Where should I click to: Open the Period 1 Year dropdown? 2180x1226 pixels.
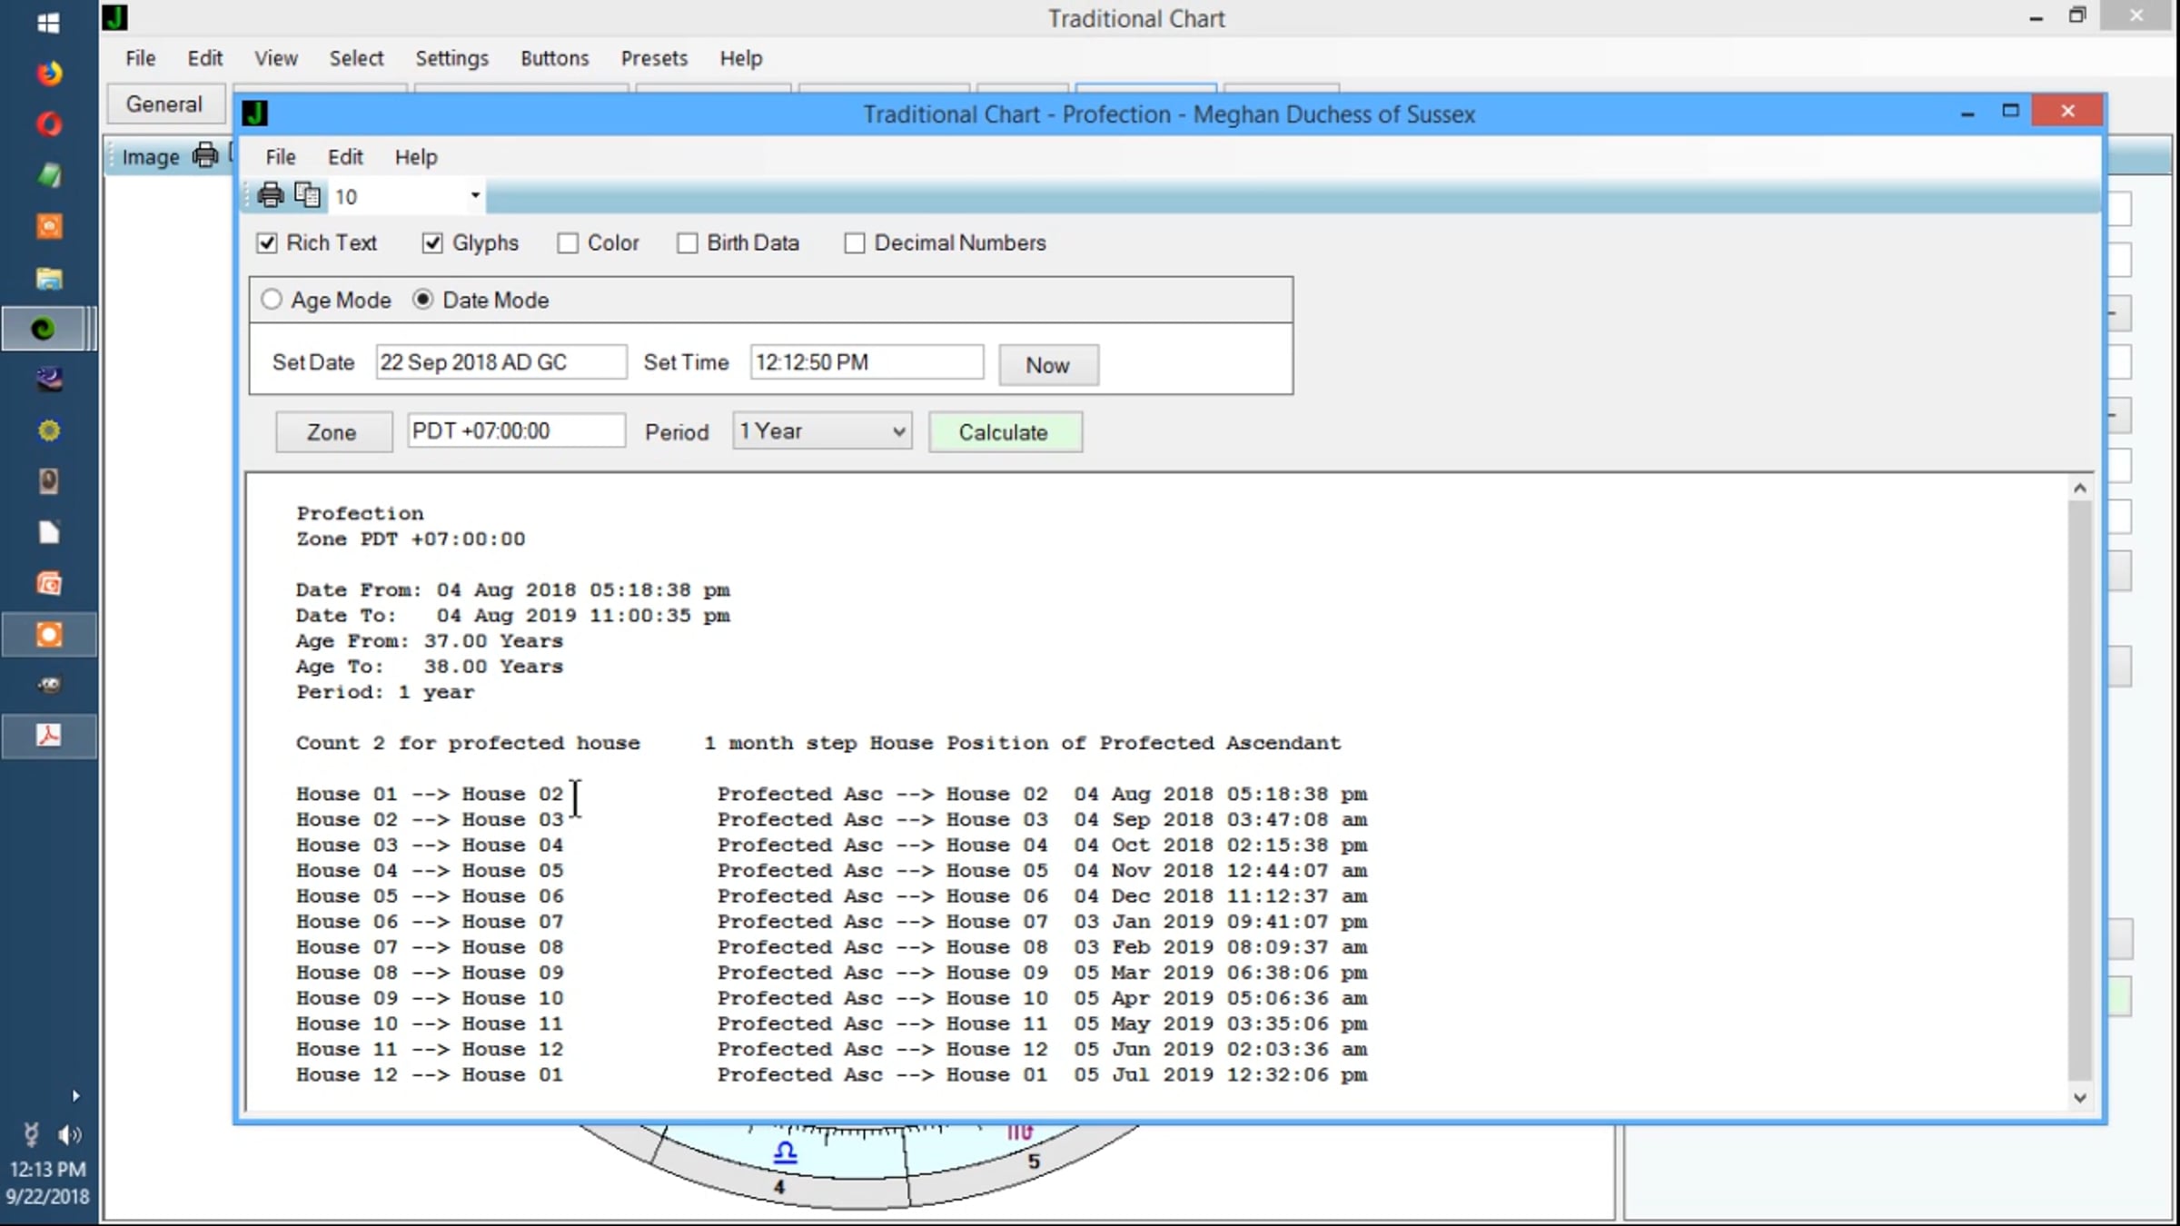pyautogui.click(x=822, y=431)
